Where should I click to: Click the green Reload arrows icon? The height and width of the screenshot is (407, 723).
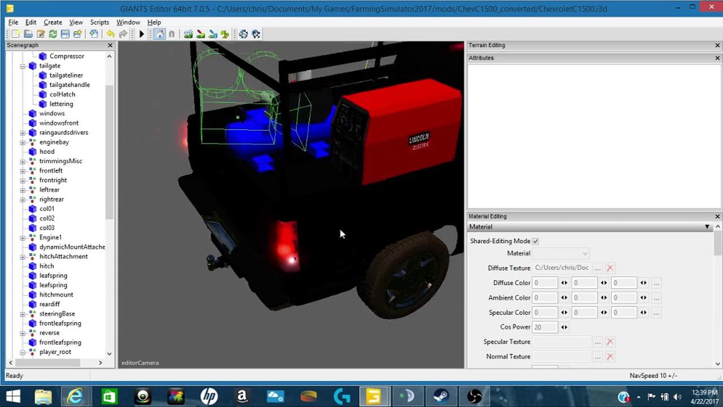[x=53, y=34]
